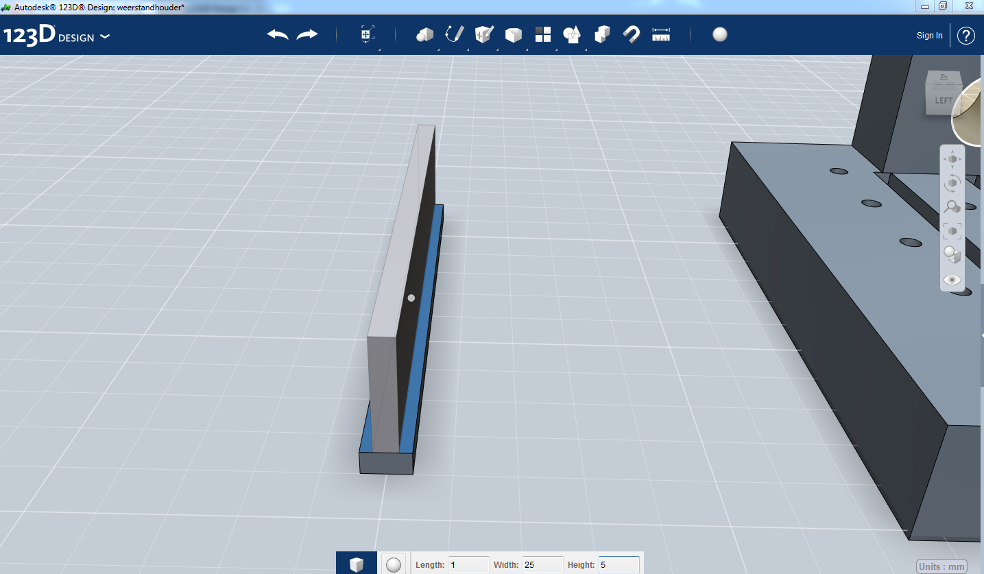Toggle the eye show/hide visibility tool
984x574 pixels.
[x=952, y=280]
